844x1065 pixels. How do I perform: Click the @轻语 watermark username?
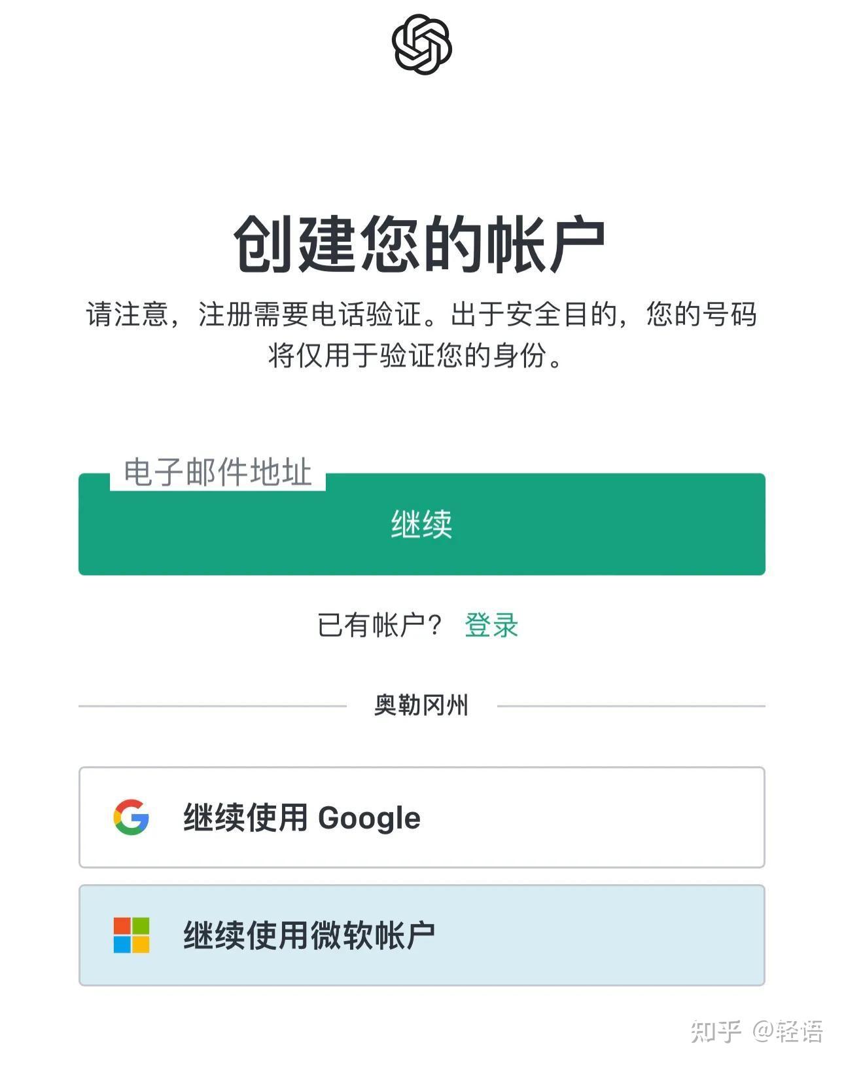(788, 1031)
